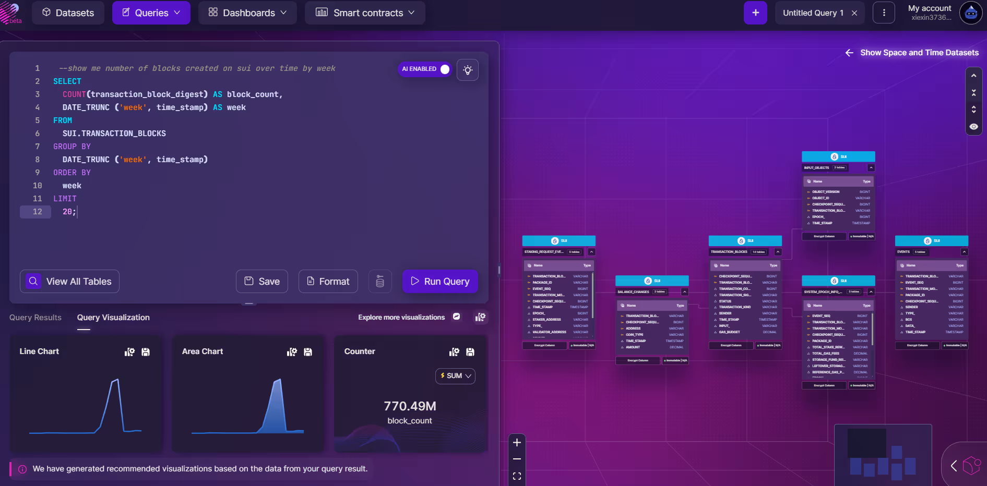The height and width of the screenshot is (486, 987).
Task: Open the three-dot query options menu
Action: (884, 13)
